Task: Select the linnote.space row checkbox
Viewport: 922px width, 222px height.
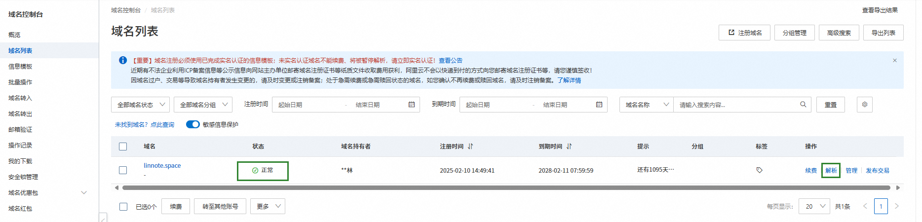Action: [123, 170]
